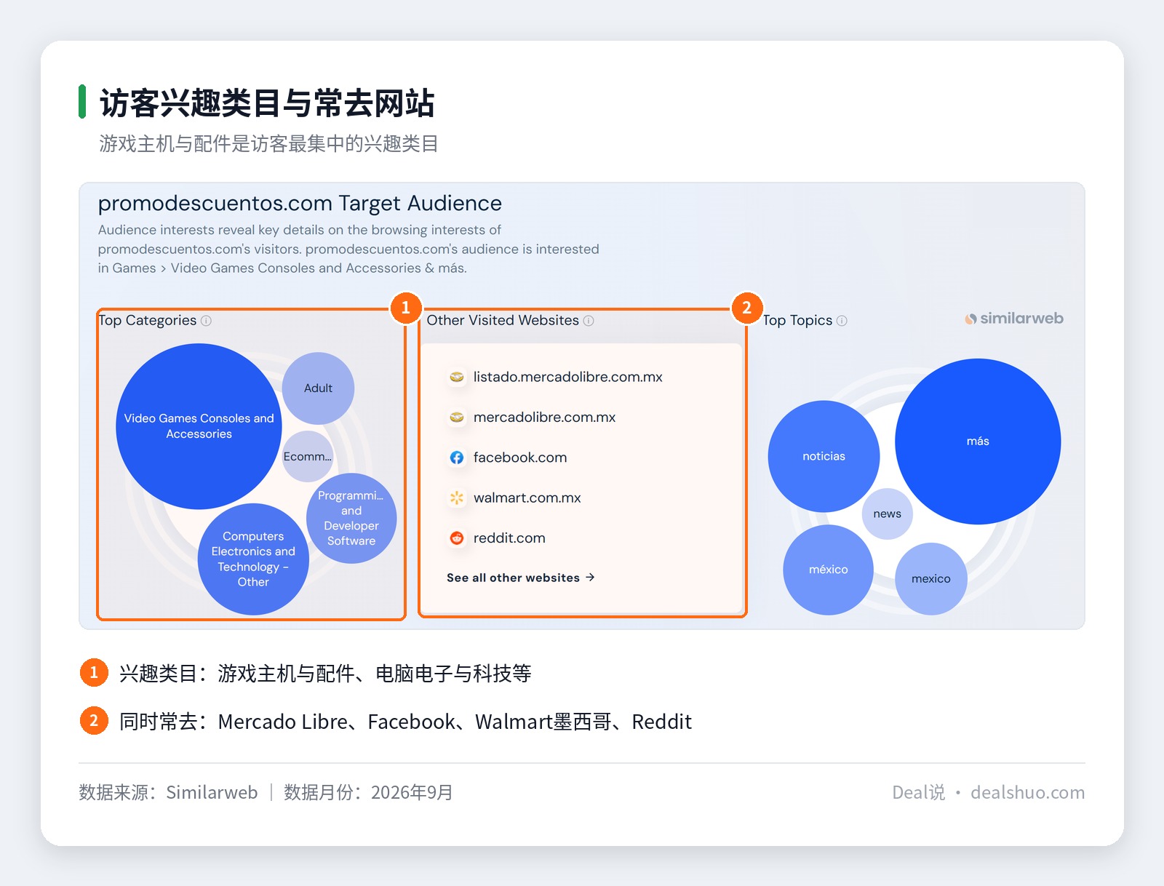Click the Similarweb logo

1014,319
